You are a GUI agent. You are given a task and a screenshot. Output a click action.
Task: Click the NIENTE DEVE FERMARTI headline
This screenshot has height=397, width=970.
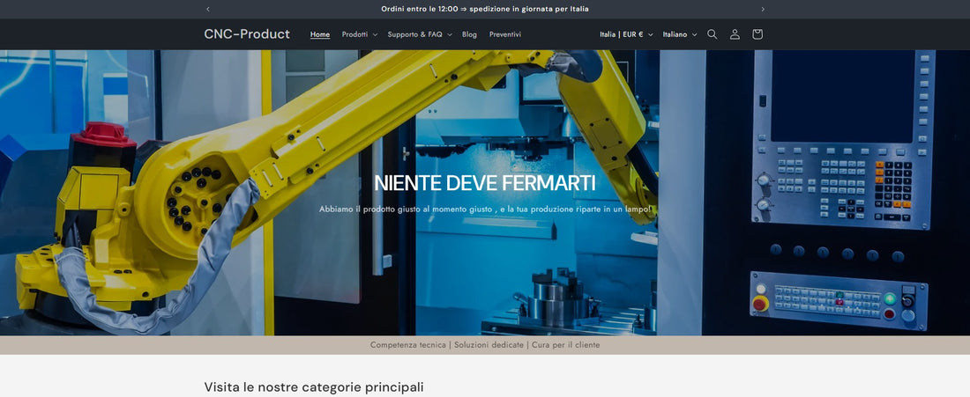click(484, 183)
